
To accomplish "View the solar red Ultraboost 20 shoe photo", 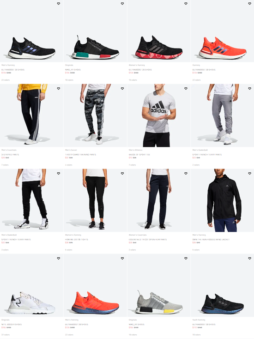I will tap(223, 31).
